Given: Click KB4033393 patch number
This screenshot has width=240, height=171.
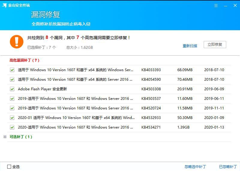Looking at the screenshot, I should (151, 70).
